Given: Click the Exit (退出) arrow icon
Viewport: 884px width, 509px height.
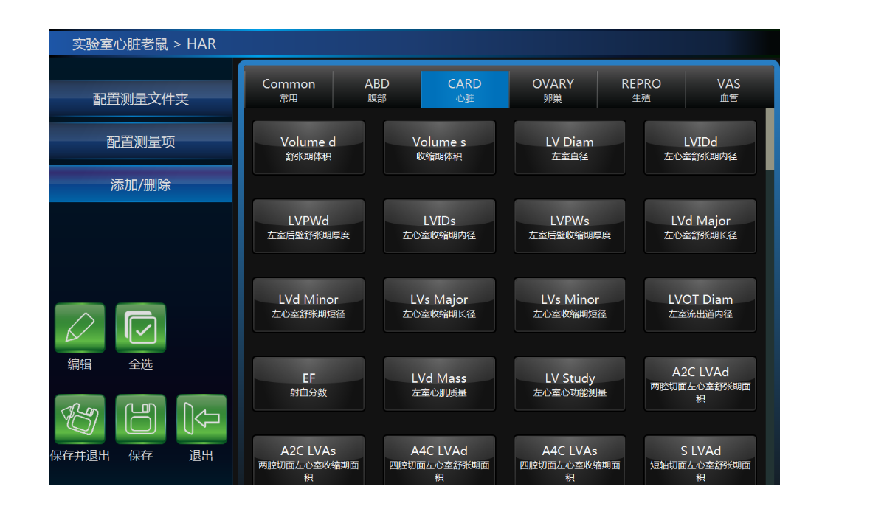Looking at the screenshot, I should [x=201, y=419].
